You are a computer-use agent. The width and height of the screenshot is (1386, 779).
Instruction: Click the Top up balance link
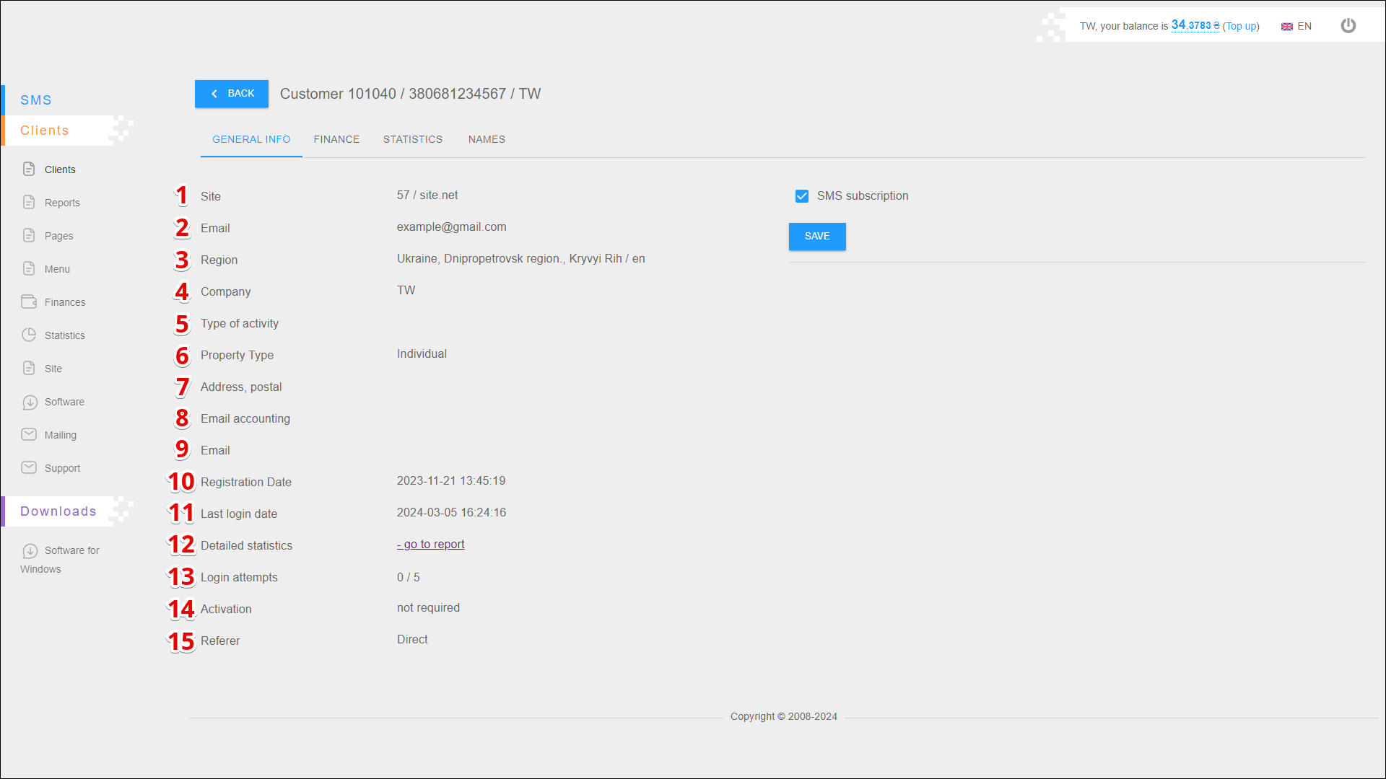(x=1241, y=26)
